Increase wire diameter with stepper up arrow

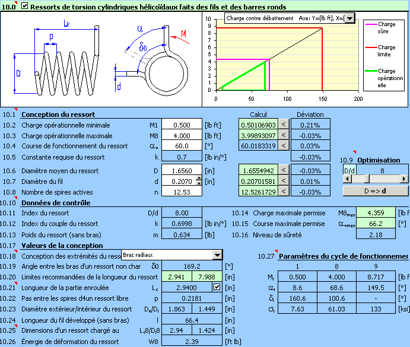click(199, 179)
